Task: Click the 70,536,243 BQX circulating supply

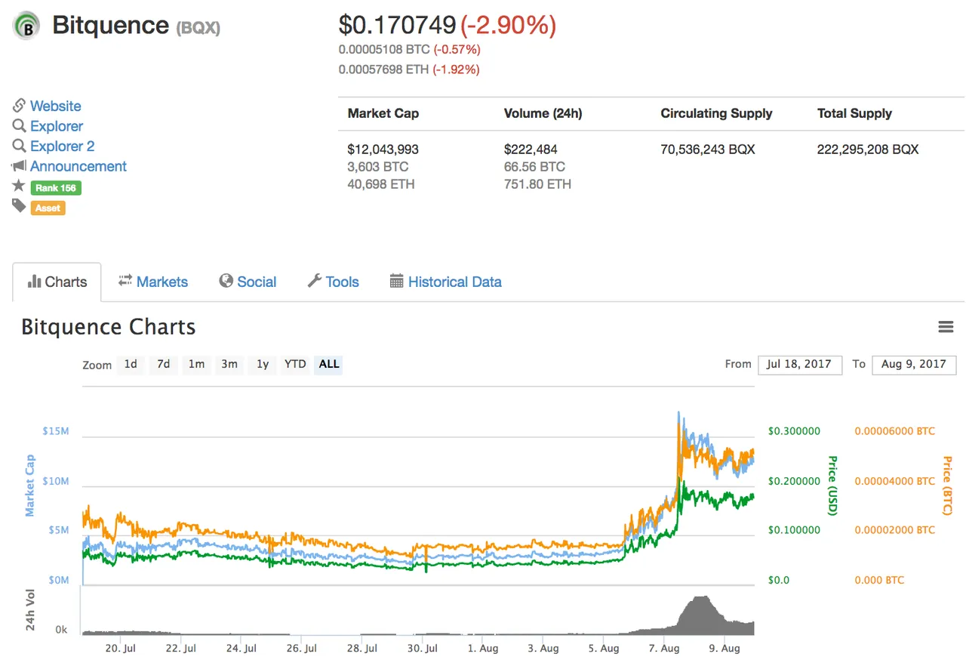Action: (x=708, y=150)
